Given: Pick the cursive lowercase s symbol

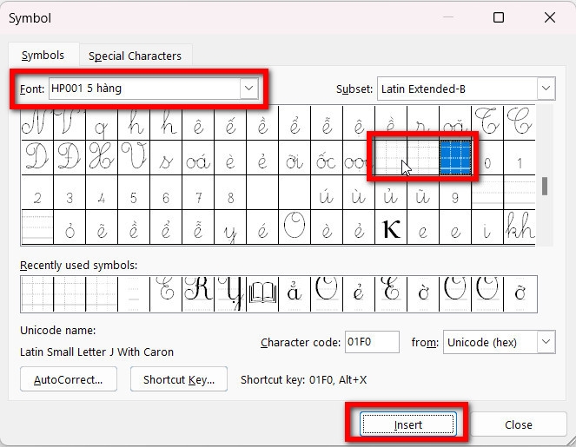Looking at the screenshot, I should click(x=166, y=158).
